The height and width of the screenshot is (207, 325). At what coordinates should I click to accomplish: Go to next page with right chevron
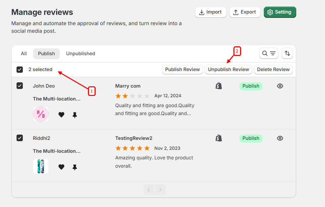click(160, 190)
